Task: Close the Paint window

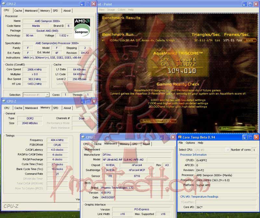Action: (256, 4)
